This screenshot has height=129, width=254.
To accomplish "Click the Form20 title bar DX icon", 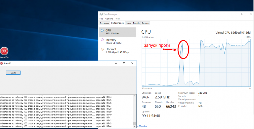I will (2, 63).
